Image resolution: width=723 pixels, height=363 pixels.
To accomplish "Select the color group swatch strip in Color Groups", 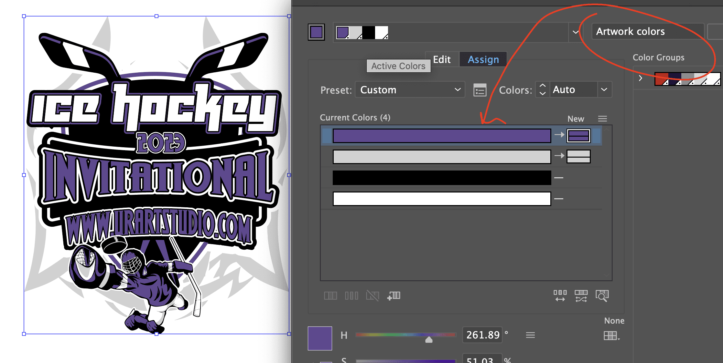I will click(687, 79).
